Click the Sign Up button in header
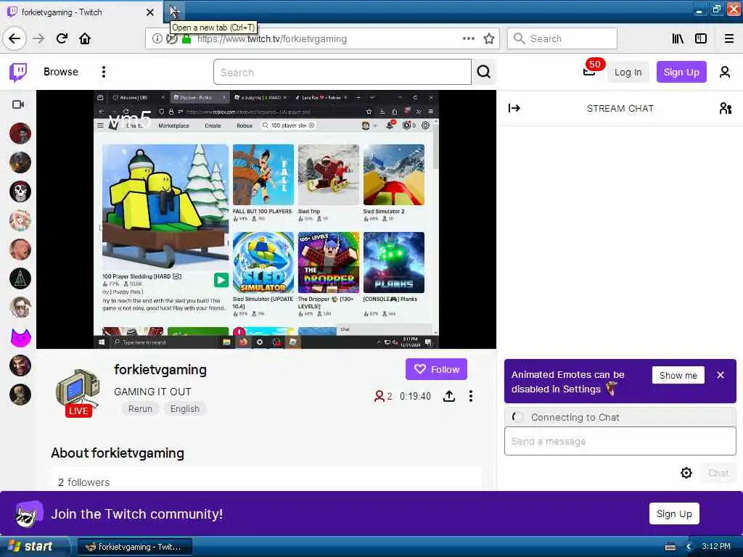 click(681, 72)
